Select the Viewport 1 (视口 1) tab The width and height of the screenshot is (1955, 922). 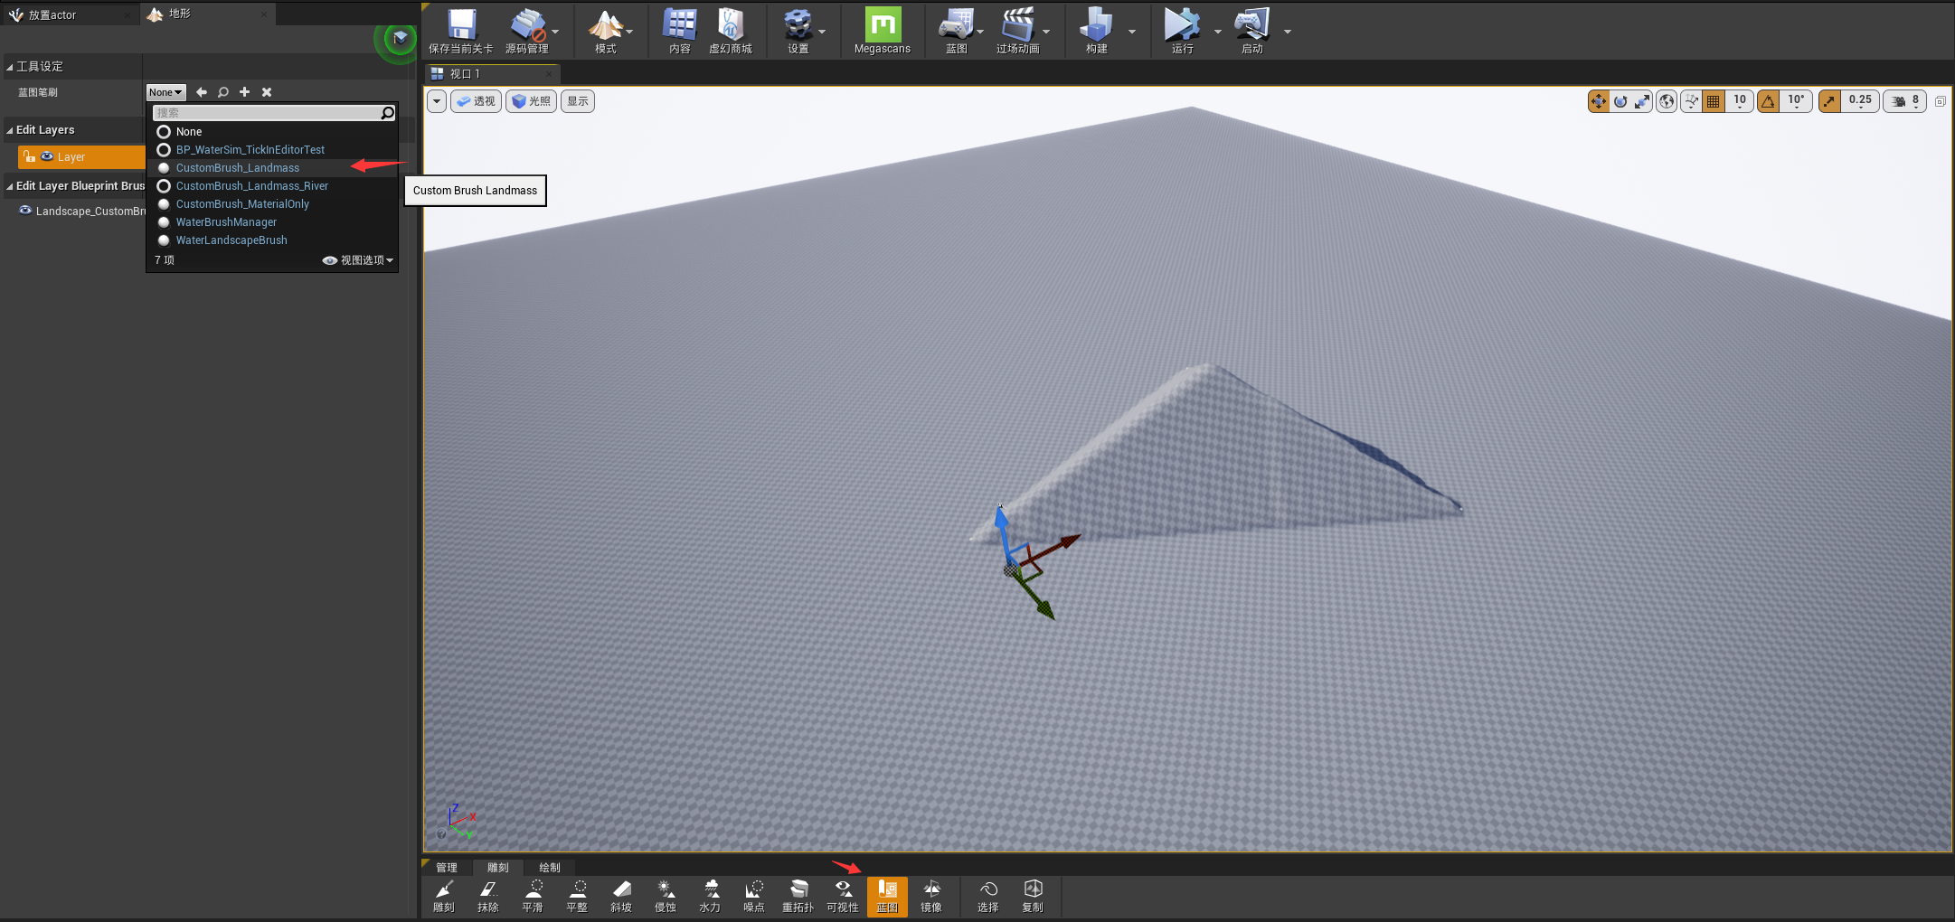(492, 73)
